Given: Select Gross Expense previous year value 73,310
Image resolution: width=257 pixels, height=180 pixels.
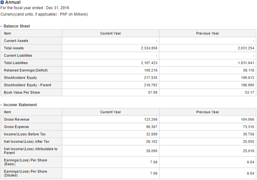Looking at the screenshot, I should [247, 127].
